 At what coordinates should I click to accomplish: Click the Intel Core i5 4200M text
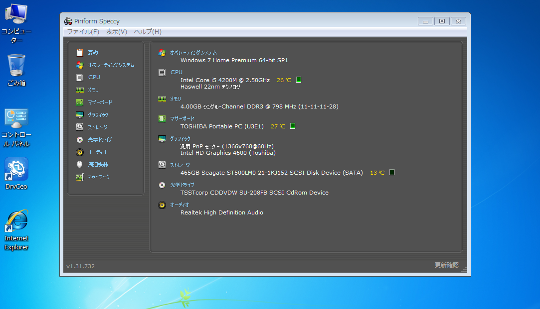(225, 80)
